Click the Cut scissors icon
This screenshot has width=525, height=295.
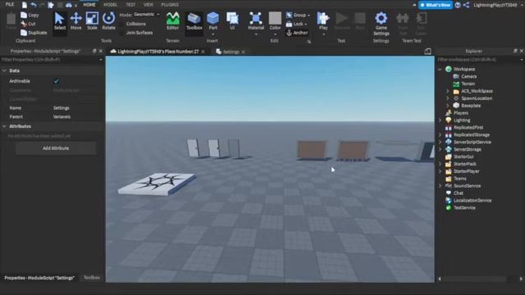click(x=24, y=24)
